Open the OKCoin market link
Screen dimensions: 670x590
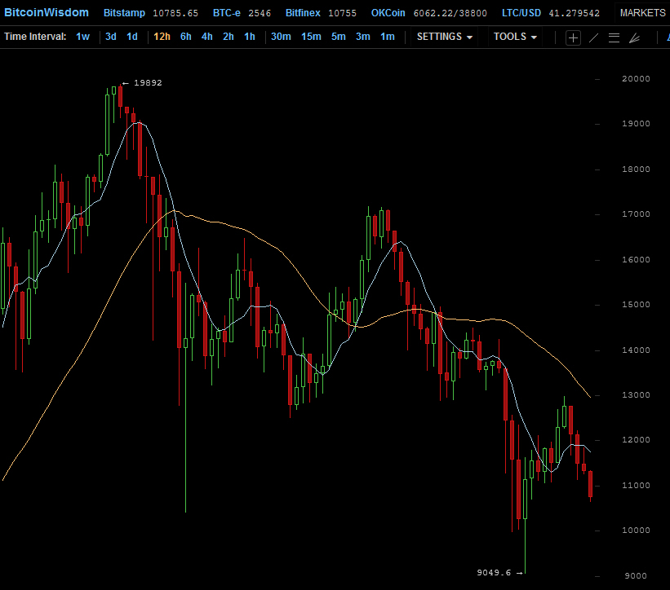click(388, 13)
